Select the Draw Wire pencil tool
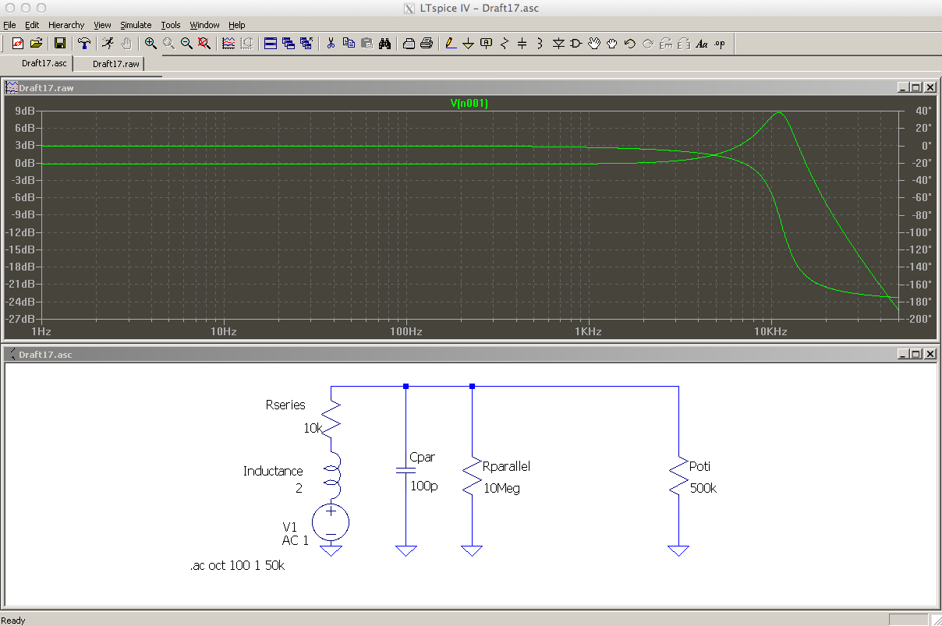This screenshot has width=942, height=626. pyautogui.click(x=450, y=44)
